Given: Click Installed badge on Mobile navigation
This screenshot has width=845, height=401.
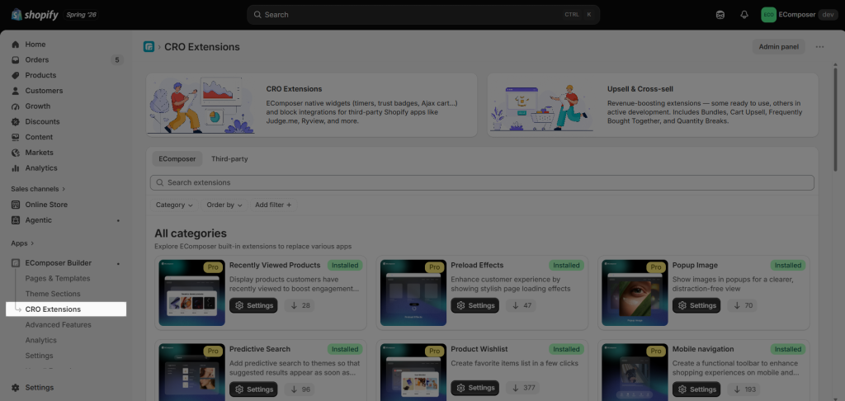Looking at the screenshot, I should 788,349.
